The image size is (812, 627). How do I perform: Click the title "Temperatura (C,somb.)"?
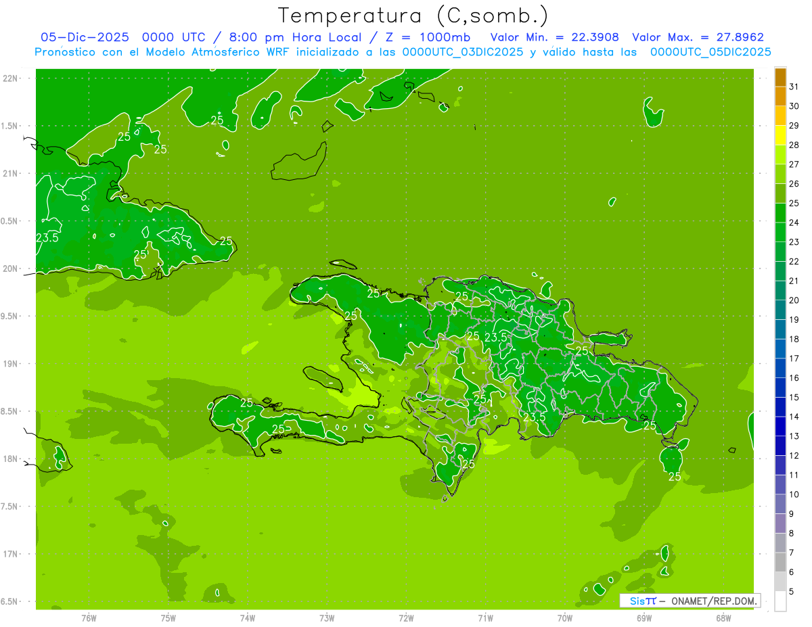[x=413, y=16]
